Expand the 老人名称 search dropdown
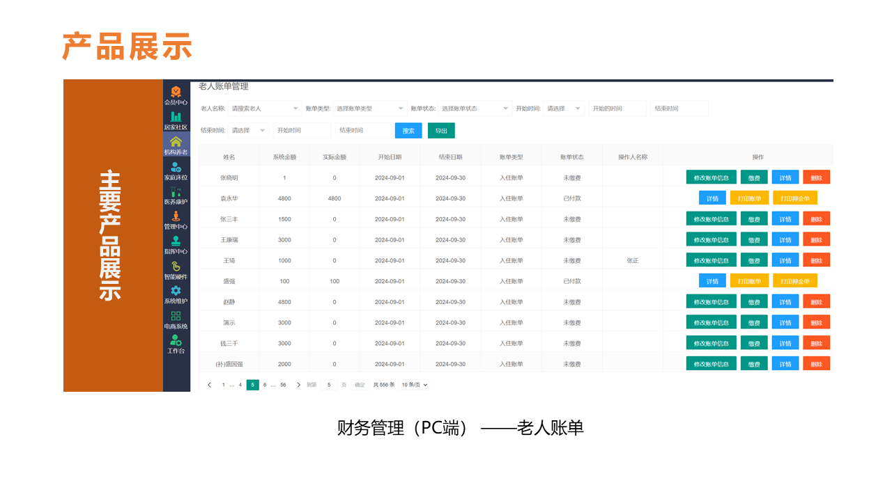892x501 pixels. click(264, 109)
